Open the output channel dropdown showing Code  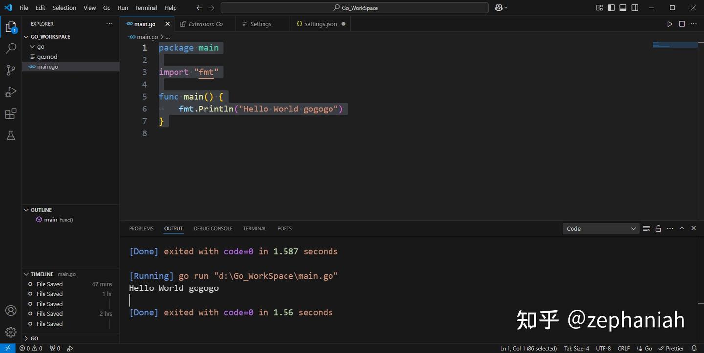point(600,228)
